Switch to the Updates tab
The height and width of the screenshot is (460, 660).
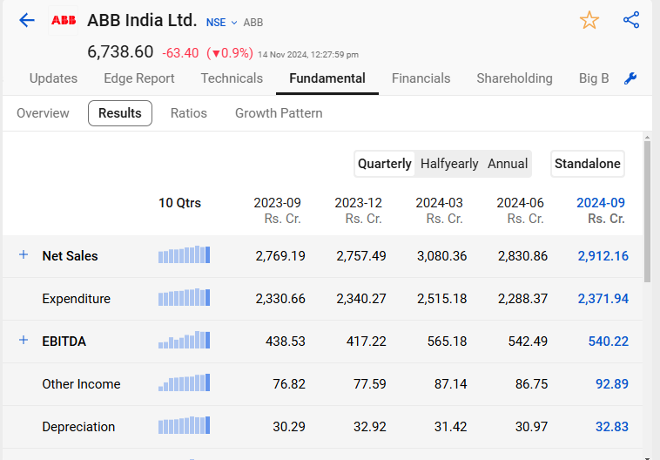53,78
